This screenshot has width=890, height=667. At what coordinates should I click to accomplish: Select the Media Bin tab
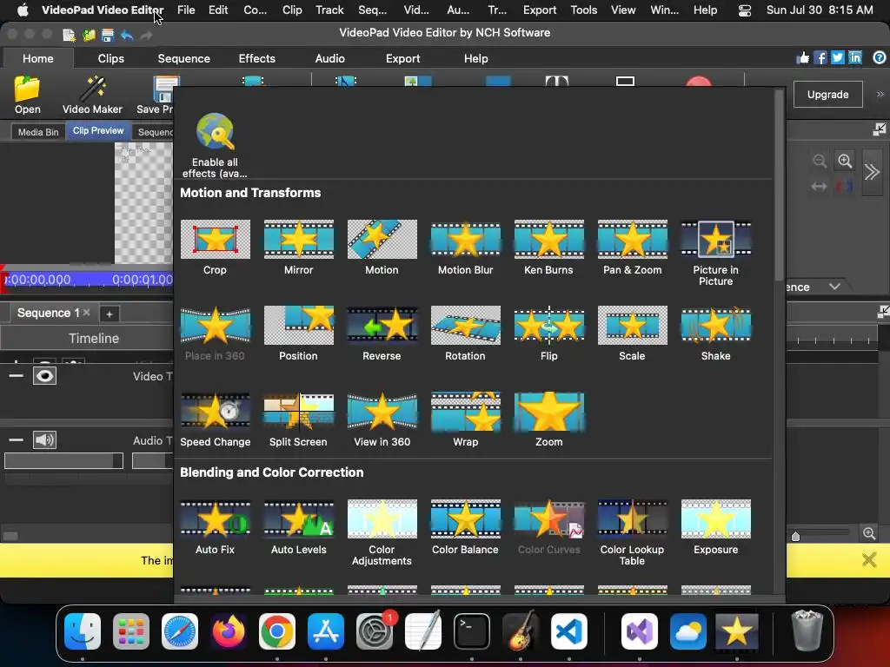point(38,132)
